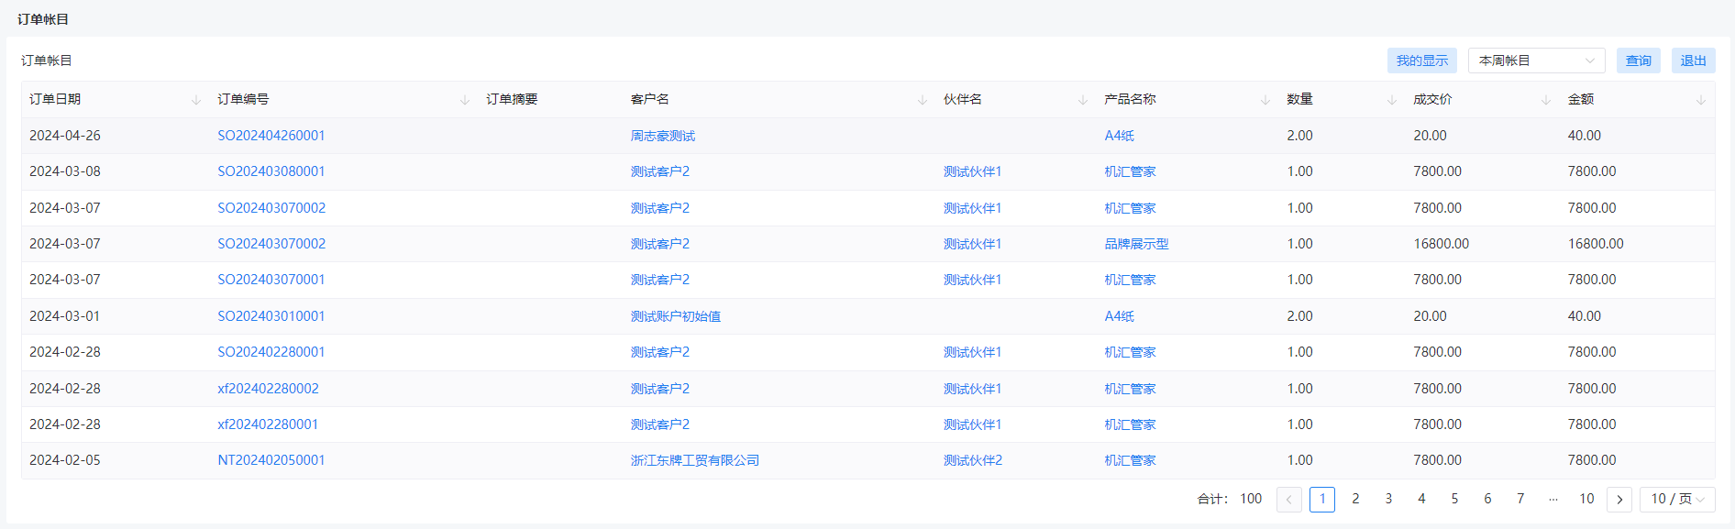
Task: Sort by 订单日期 column arrow icon
Action: pos(196,100)
